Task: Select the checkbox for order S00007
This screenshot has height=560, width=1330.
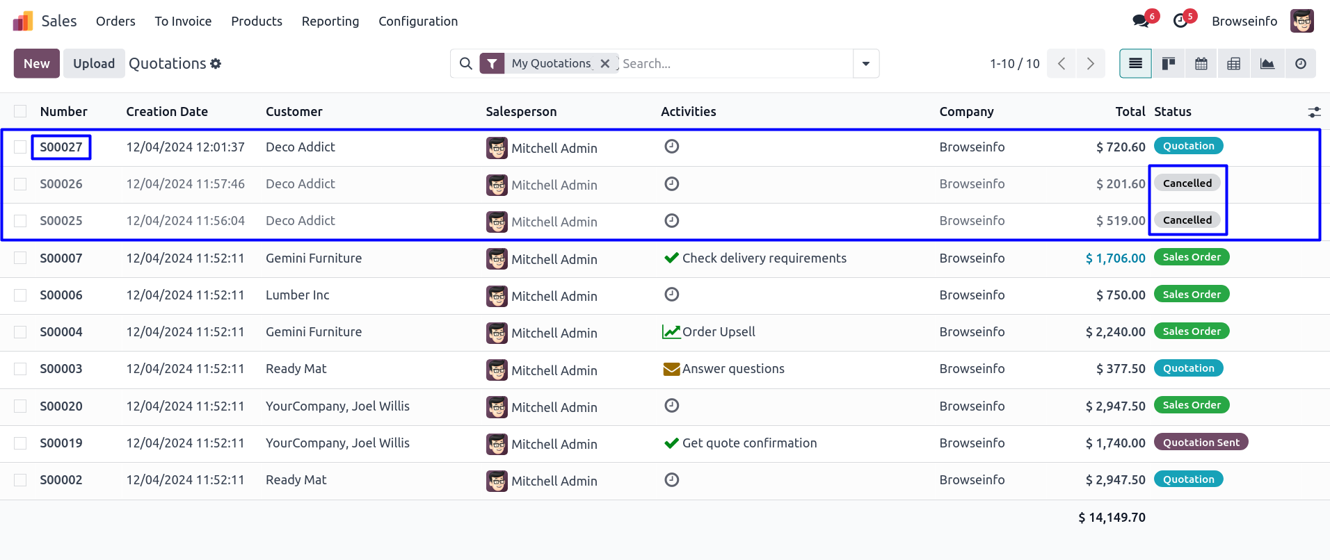Action: [20, 258]
